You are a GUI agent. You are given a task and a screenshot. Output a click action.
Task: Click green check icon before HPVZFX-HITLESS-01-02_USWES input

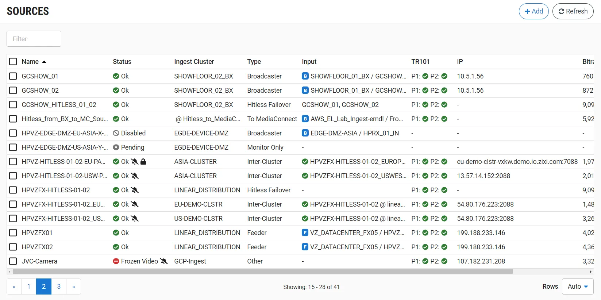pyautogui.click(x=305, y=176)
